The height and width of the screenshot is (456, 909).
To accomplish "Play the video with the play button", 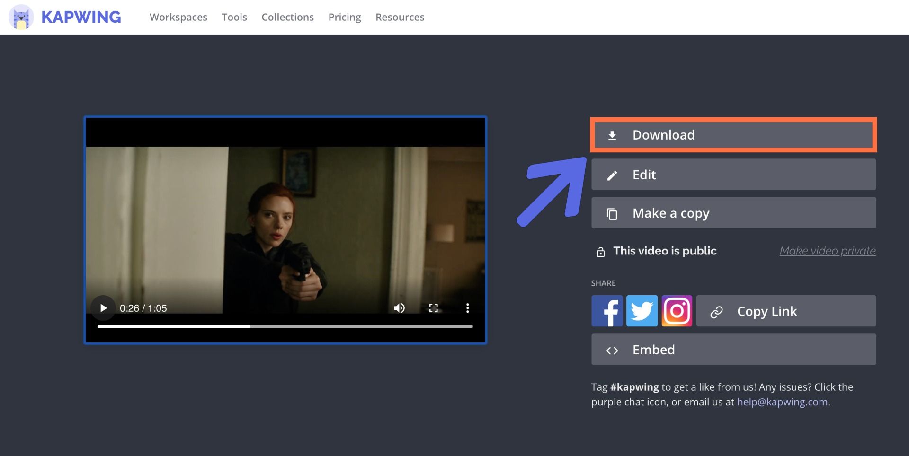I will [103, 308].
